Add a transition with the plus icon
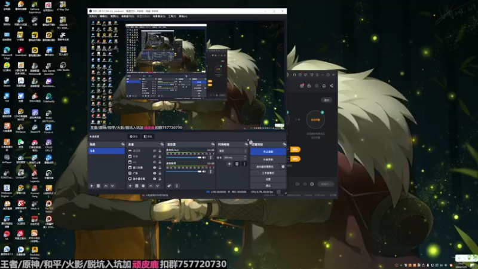The width and height of the screenshot is (478, 269). coord(229,164)
